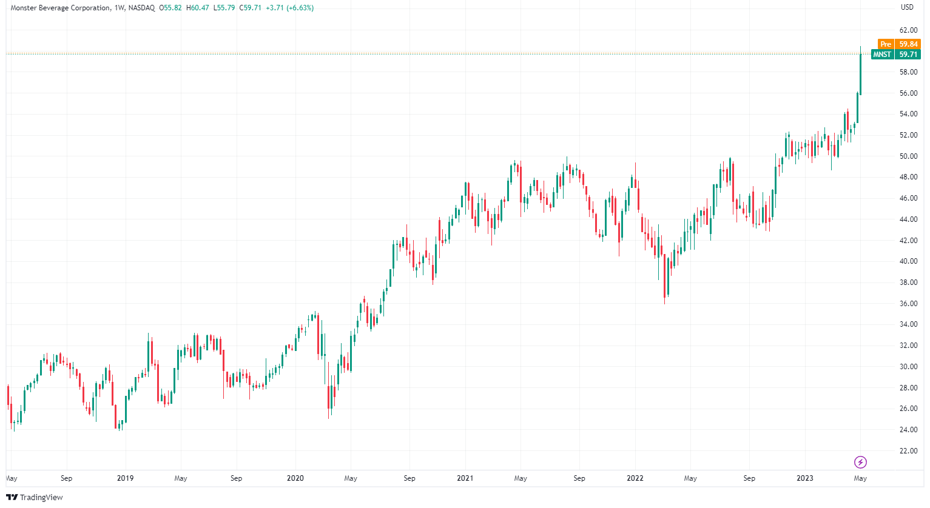Click the 2022 label on time axis
Image resolution: width=930 pixels, height=508 pixels.
coord(635,478)
